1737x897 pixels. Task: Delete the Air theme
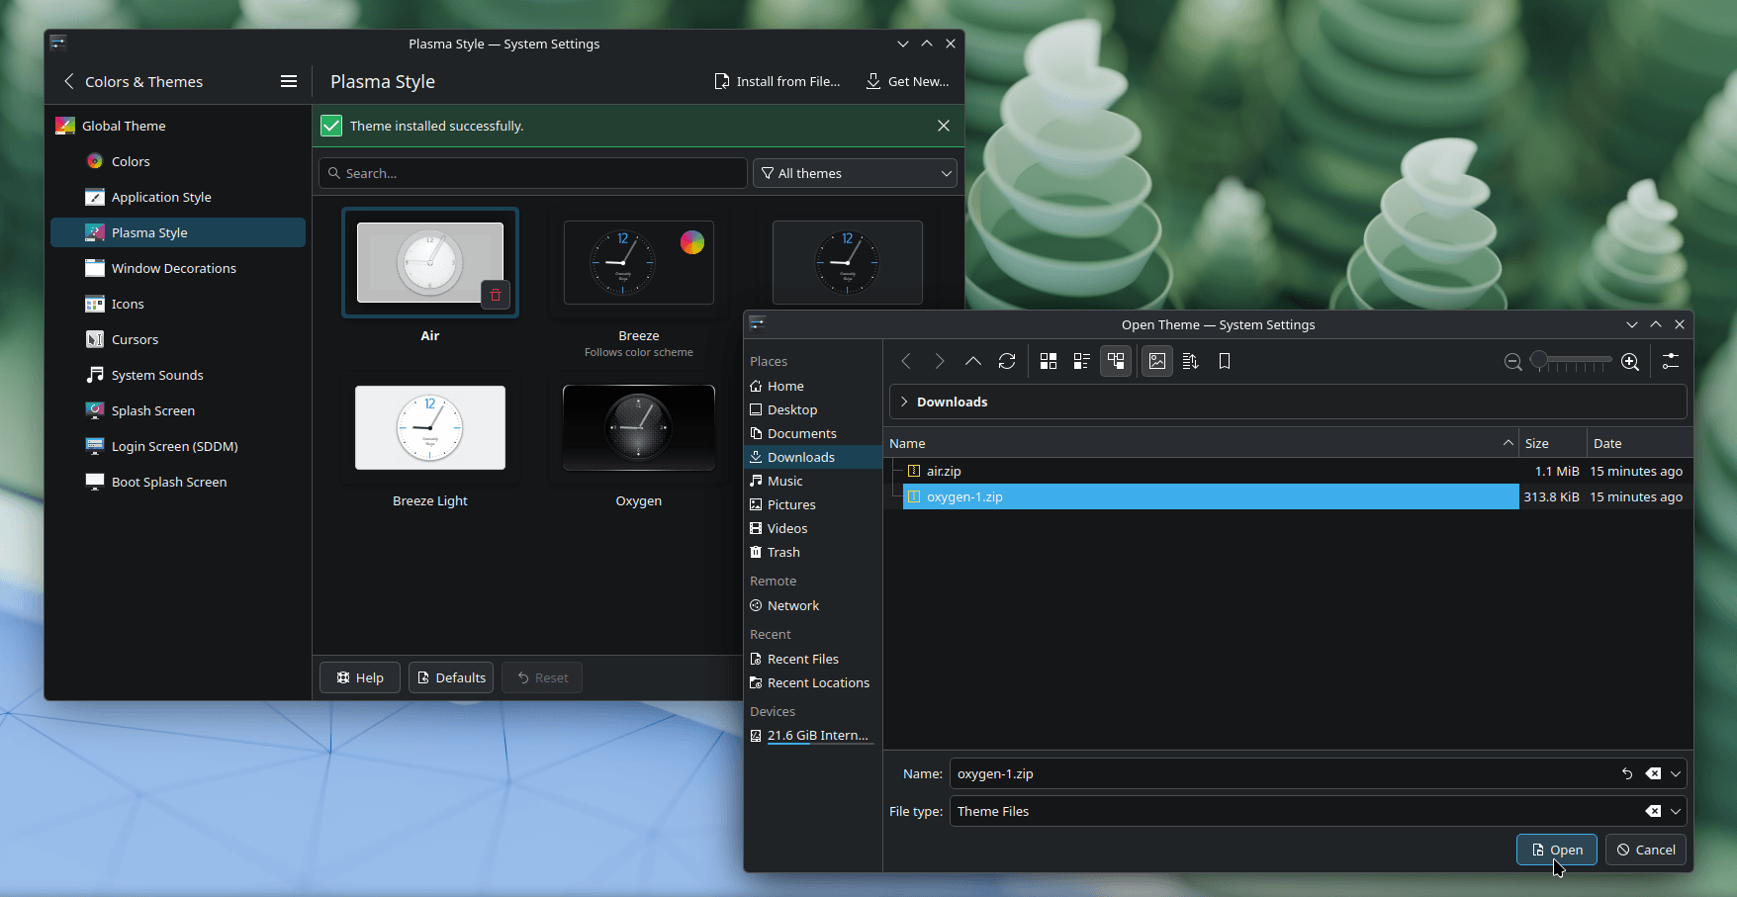click(x=496, y=295)
